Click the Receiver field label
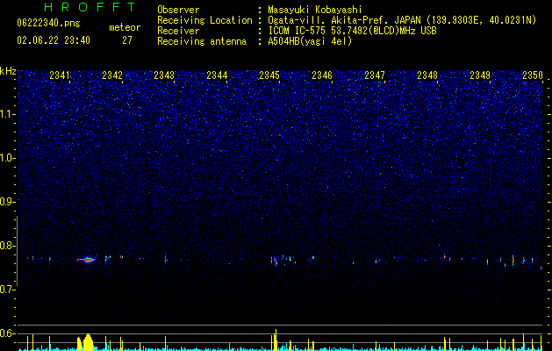The height and width of the screenshot is (351, 552). pyautogui.click(x=178, y=31)
